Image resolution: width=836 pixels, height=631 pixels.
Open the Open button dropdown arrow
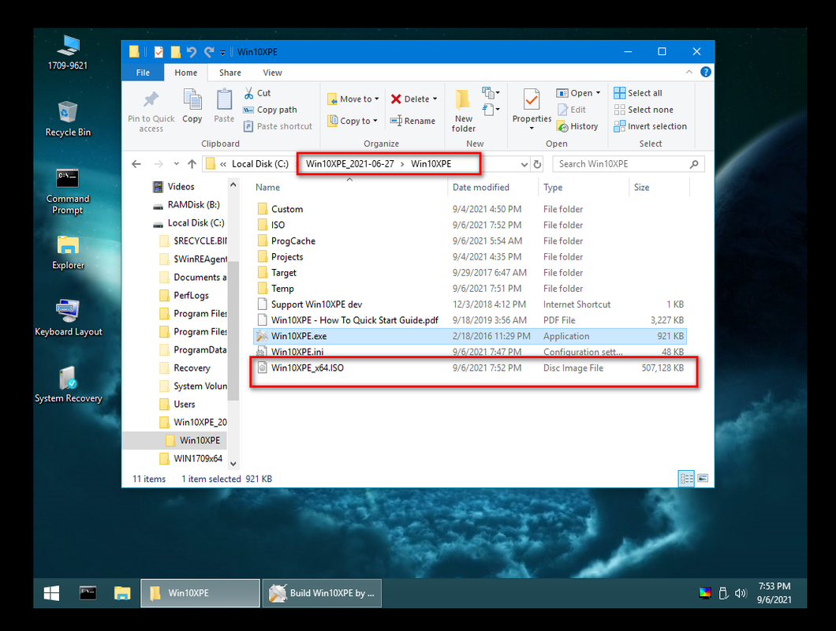pyautogui.click(x=598, y=93)
